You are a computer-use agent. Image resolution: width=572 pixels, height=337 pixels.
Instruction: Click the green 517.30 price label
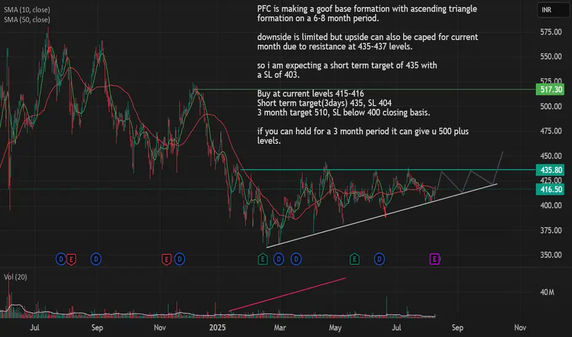(x=551, y=89)
